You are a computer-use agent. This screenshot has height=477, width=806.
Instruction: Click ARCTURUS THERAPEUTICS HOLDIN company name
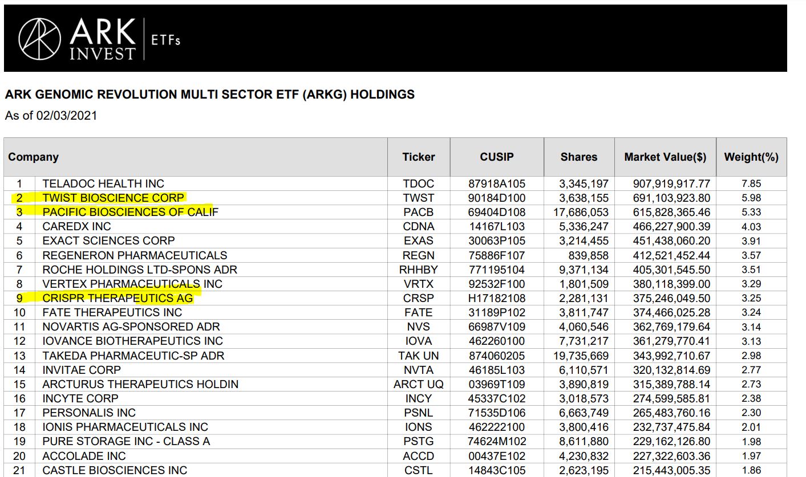pyautogui.click(x=140, y=384)
